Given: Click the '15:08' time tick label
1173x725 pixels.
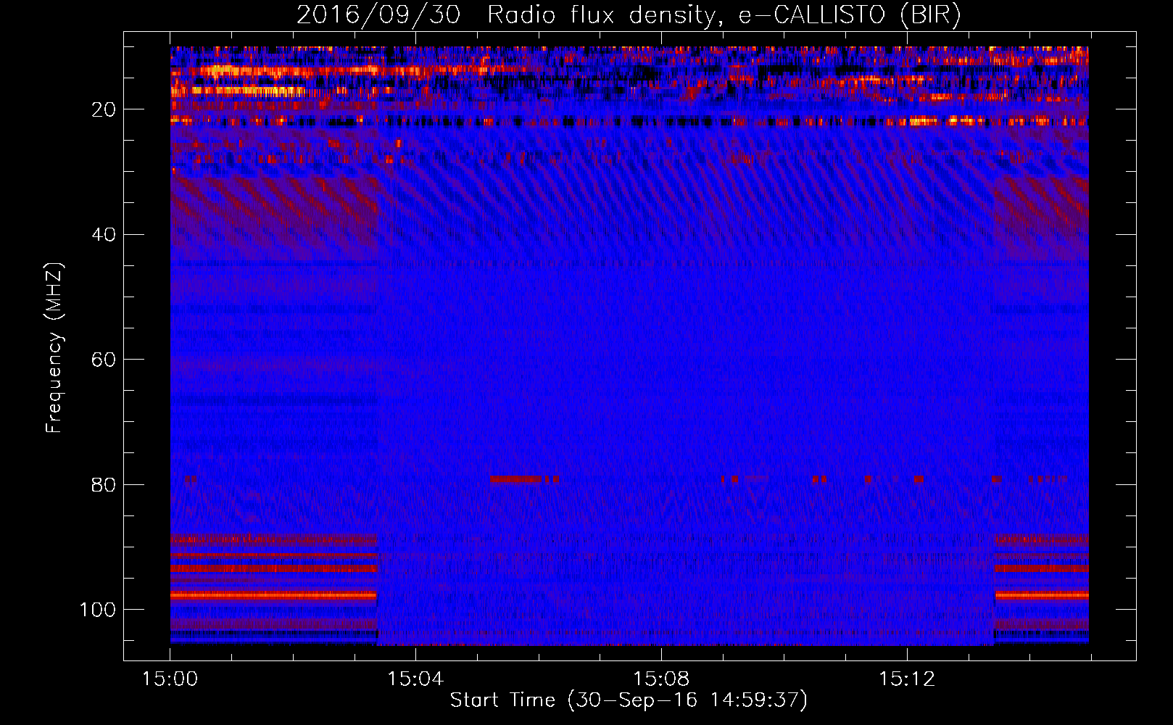Looking at the screenshot, I should 661,679.
